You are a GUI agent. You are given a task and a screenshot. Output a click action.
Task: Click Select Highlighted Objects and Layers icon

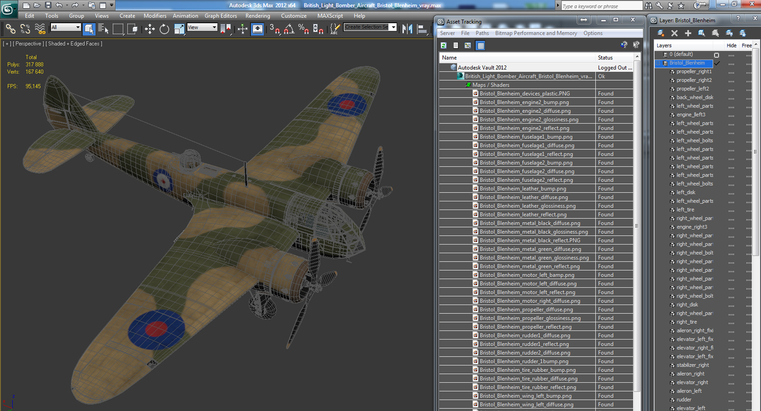[x=701, y=33]
